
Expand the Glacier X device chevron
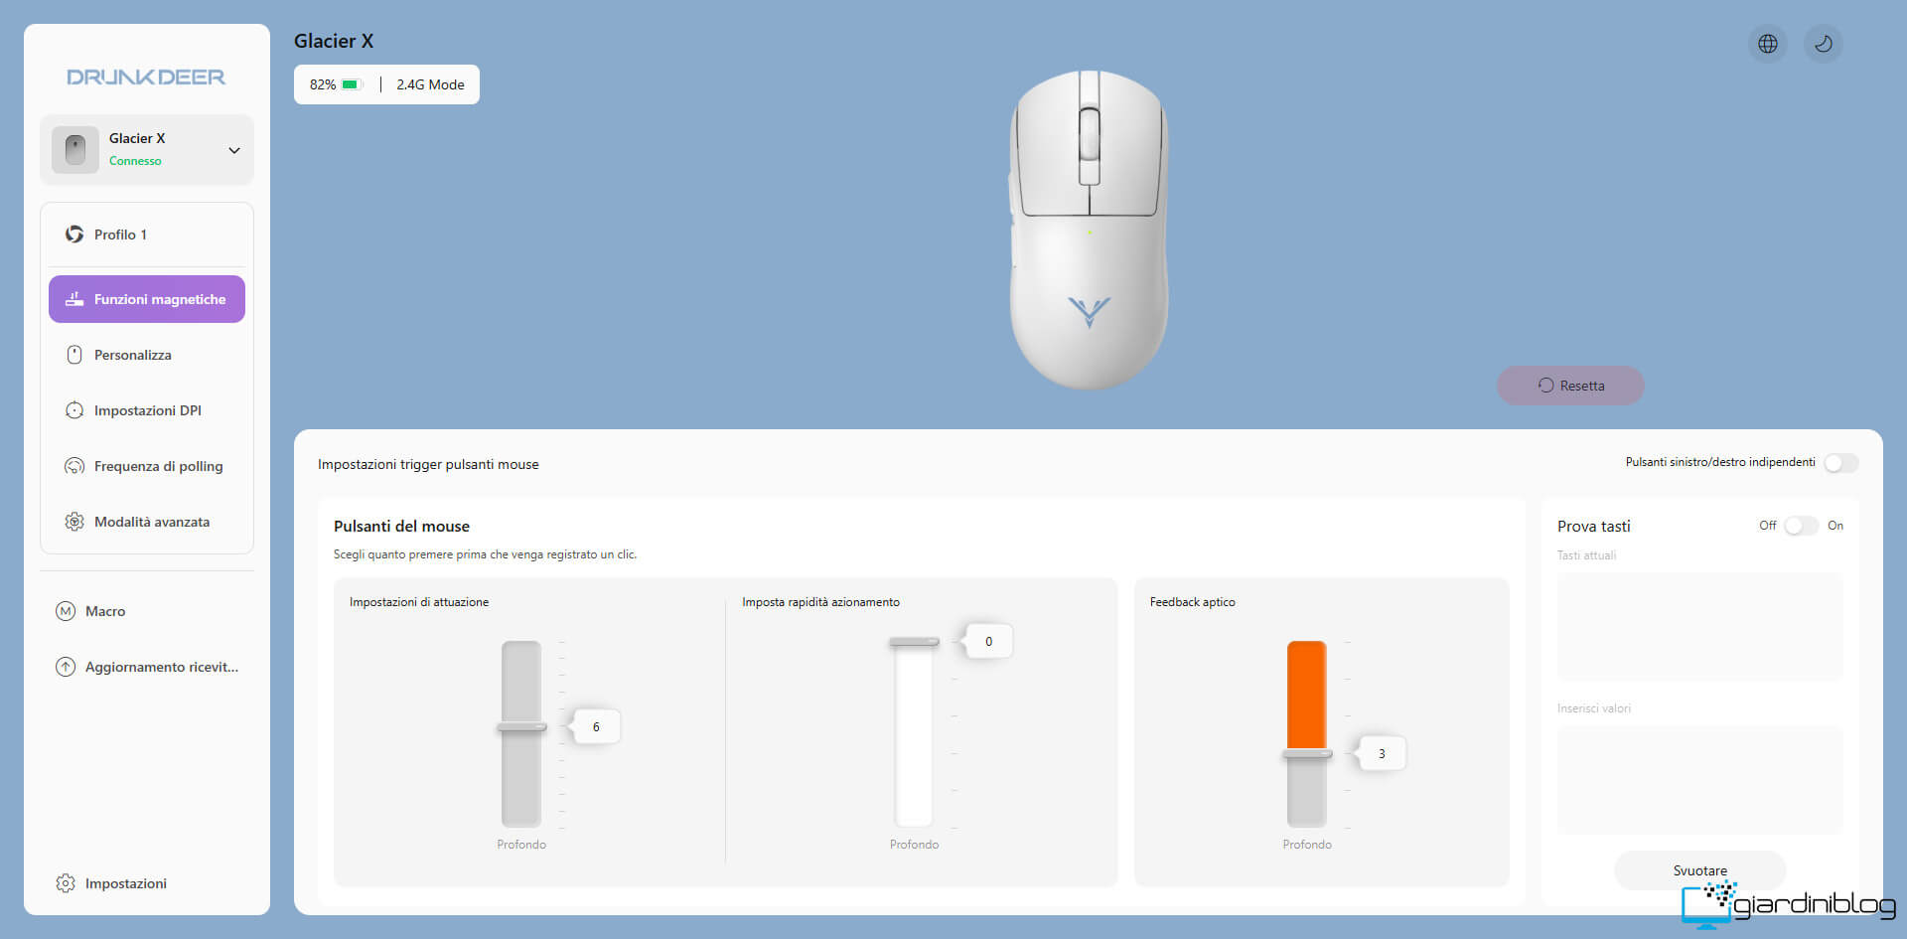(234, 151)
